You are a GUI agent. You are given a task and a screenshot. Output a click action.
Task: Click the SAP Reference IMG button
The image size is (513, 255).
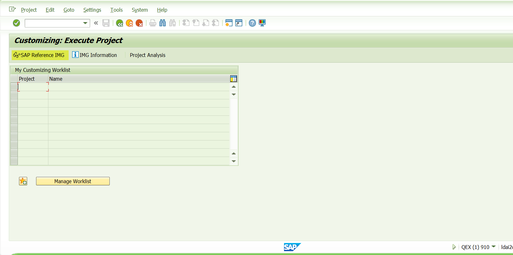(40, 55)
